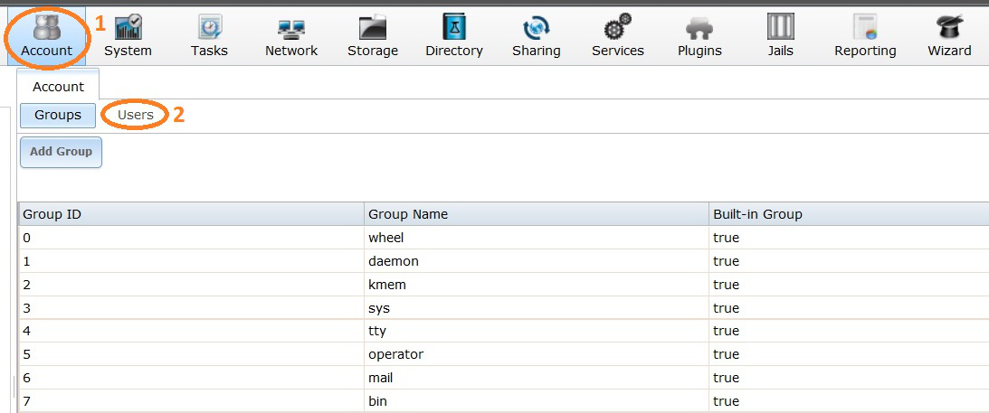Open the Directory book icon
Image resolution: width=989 pixels, height=413 pixels.
click(453, 27)
